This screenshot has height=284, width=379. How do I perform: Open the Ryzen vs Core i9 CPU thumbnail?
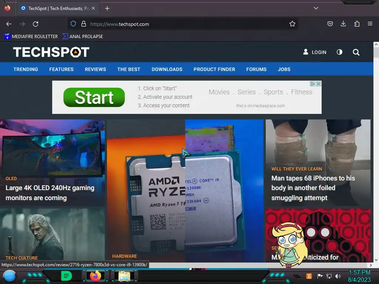(x=185, y=191)
